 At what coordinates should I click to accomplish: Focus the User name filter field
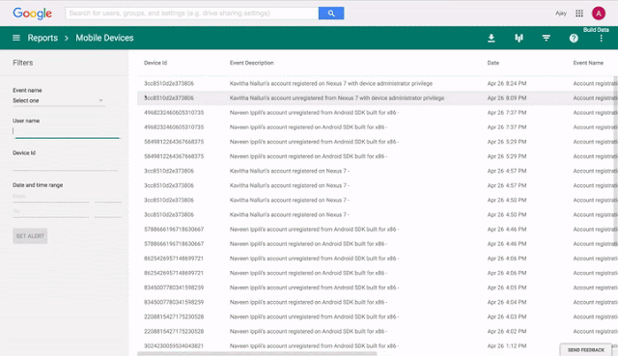pyautogui.click(x=67, y=131)
